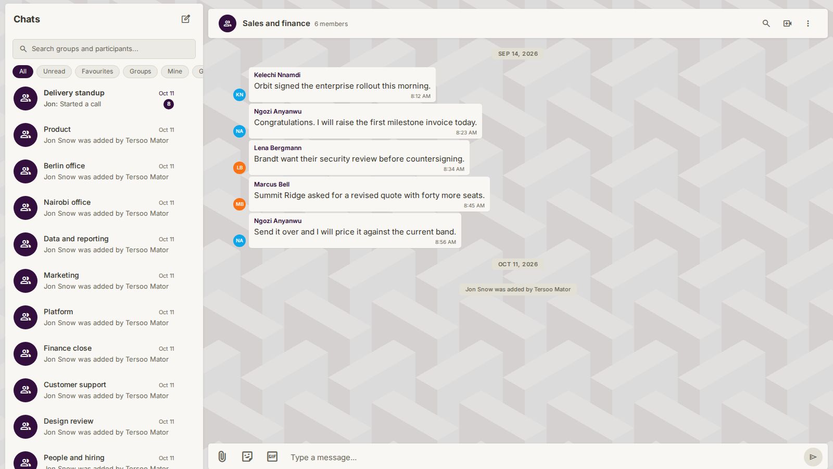Click the Orbit signed enterprise rollout message
The image size is (833, 469).
342,84
